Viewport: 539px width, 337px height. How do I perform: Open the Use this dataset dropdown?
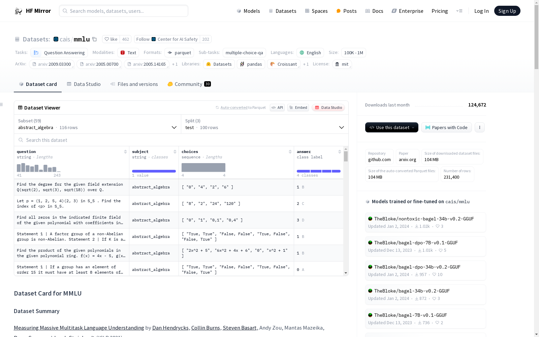[392, 127]
